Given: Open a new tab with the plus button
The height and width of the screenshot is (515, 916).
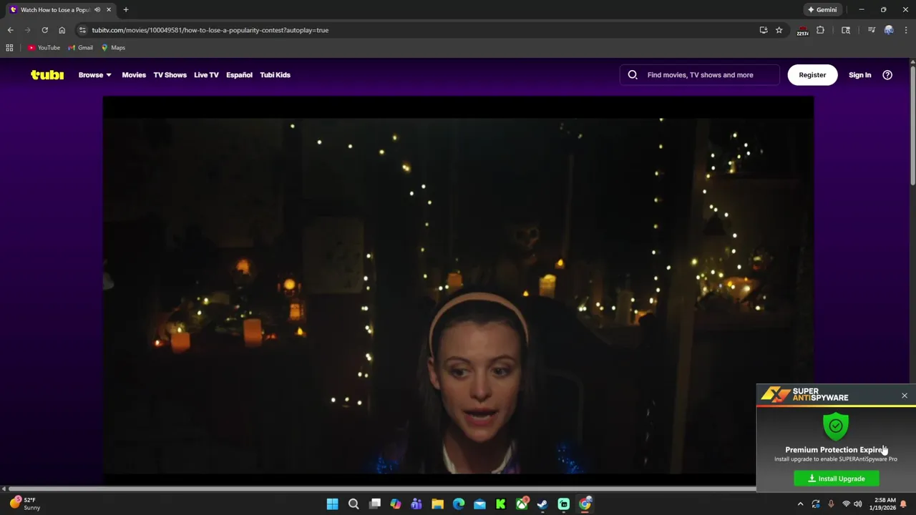Looking at the screenshot, I should 126,10.
